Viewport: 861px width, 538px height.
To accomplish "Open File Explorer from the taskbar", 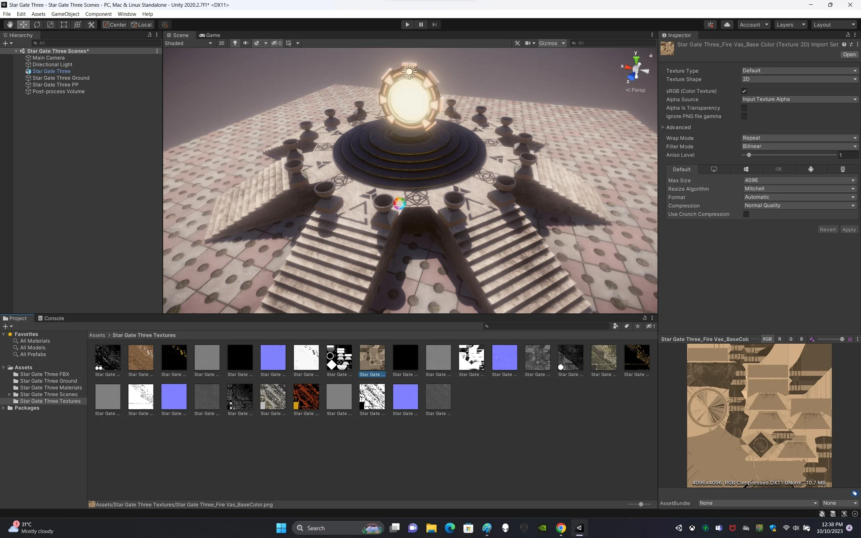I will tap(431, 528).
